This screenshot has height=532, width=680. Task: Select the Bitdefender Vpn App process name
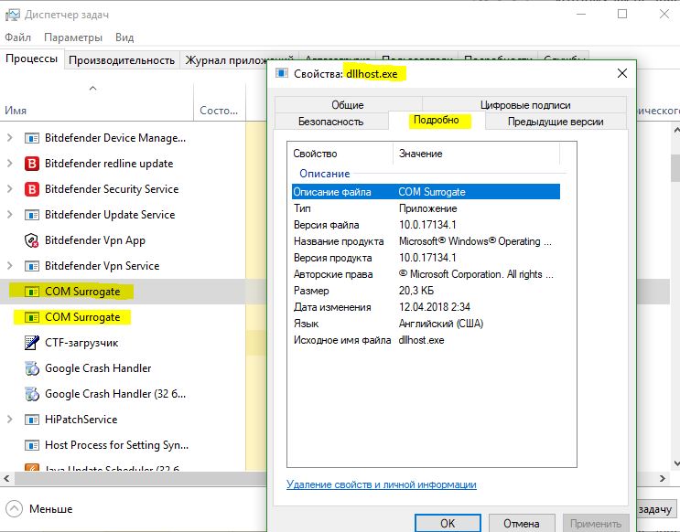(95, 240)
